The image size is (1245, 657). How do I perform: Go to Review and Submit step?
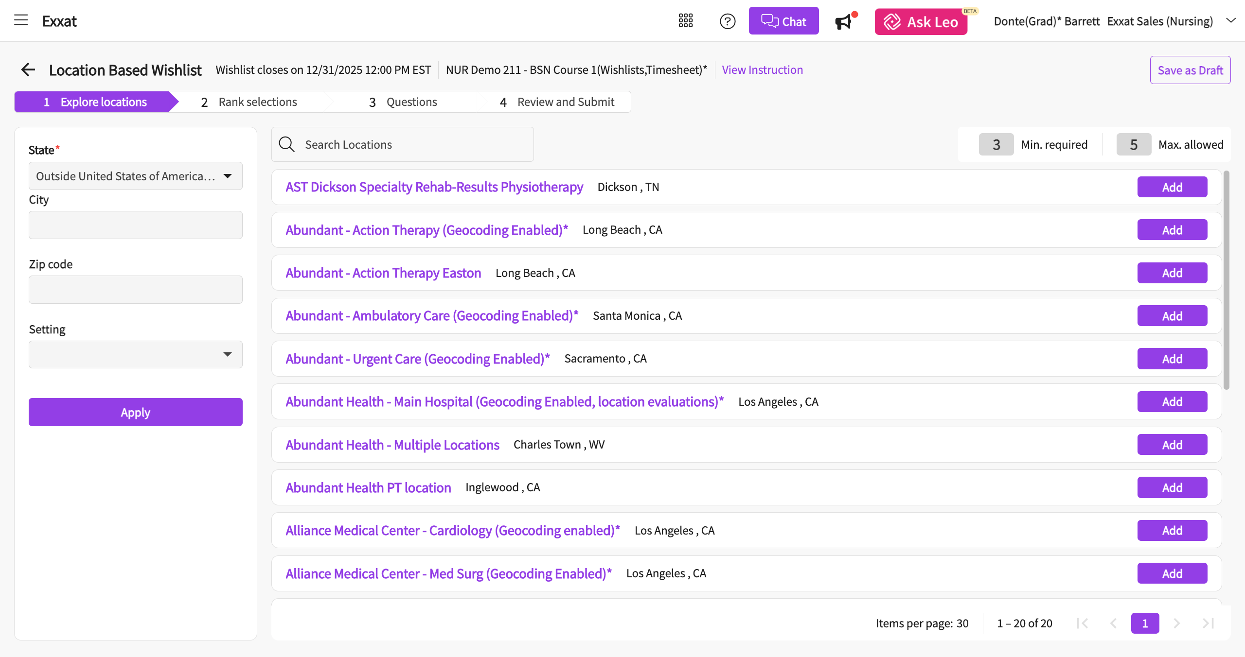(x=557, y=102)
